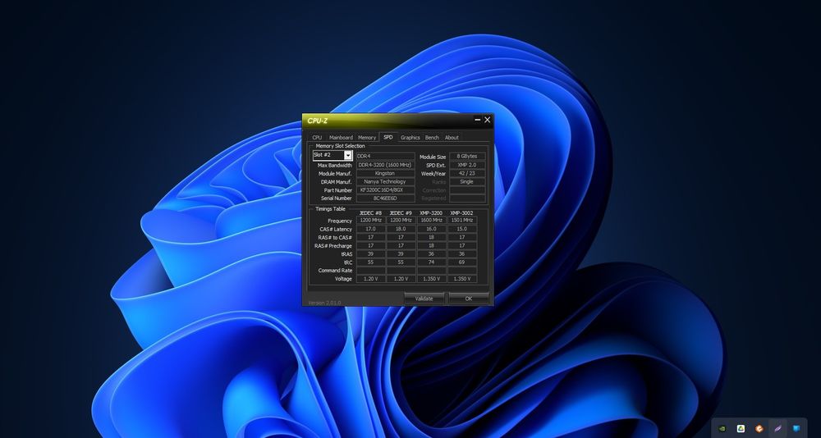Open the NVIDIA tray icon
This screenshot has height=438, width=821.
pos(722,428)
